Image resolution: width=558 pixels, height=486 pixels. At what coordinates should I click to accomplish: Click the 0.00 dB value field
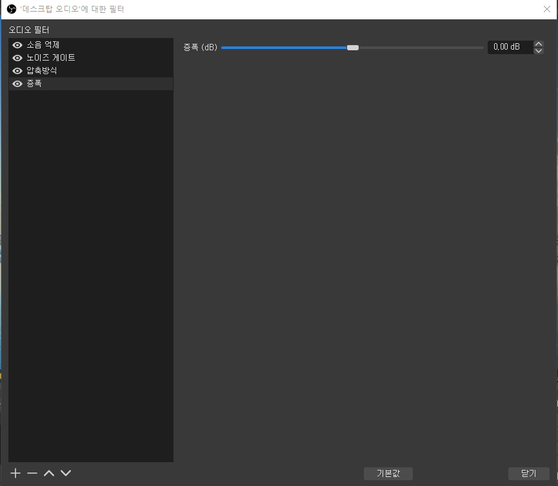(510, 47)
